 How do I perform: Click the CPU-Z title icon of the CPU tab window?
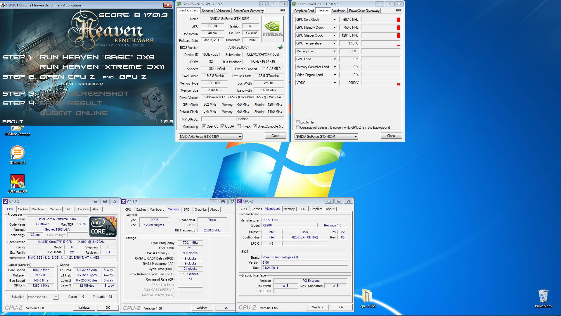tap(6, 201)
